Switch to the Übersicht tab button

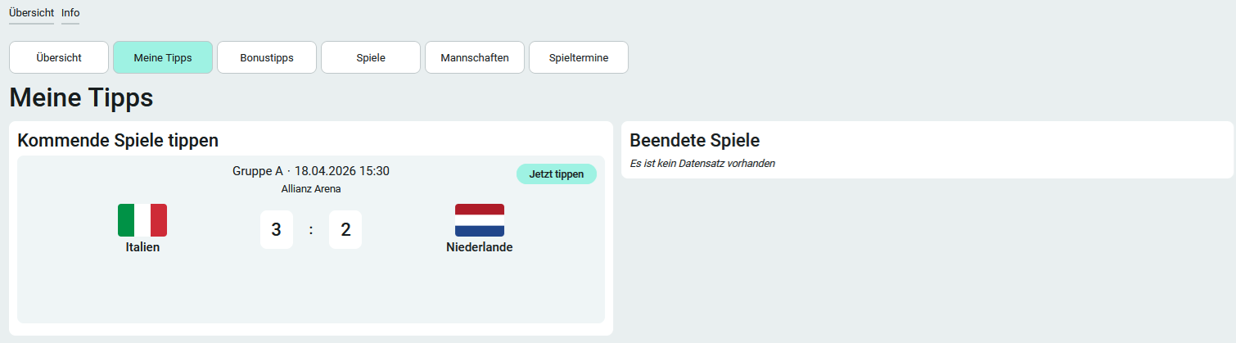tap(59, 57)
